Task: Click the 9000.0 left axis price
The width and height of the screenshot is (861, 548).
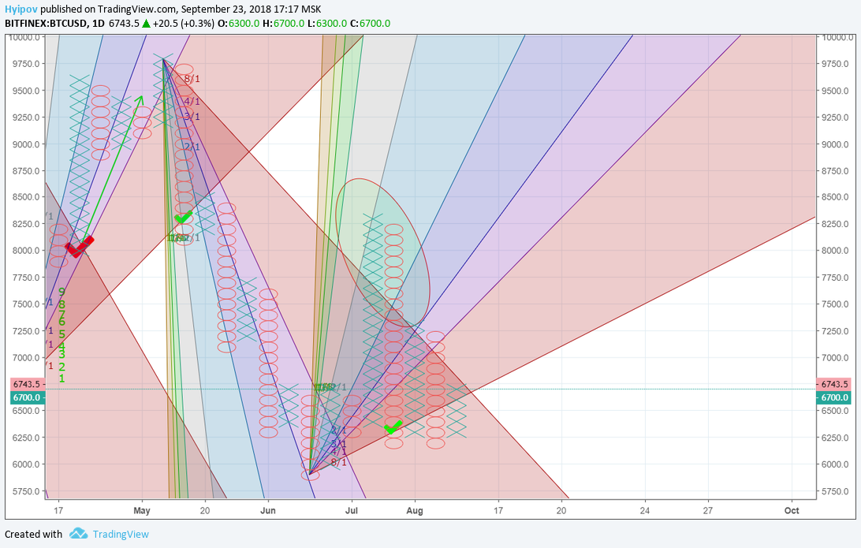Action: tap(26, 144)
